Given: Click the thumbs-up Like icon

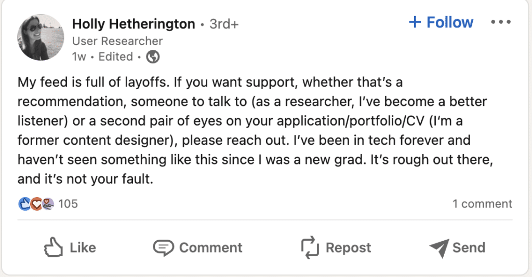Looking at the screenshot, I should (54, 247).
